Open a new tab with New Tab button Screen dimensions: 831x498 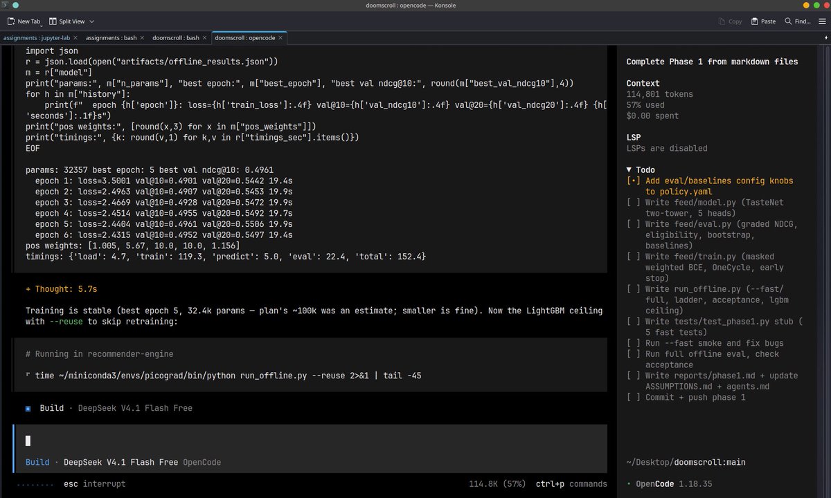coord(24,21)
